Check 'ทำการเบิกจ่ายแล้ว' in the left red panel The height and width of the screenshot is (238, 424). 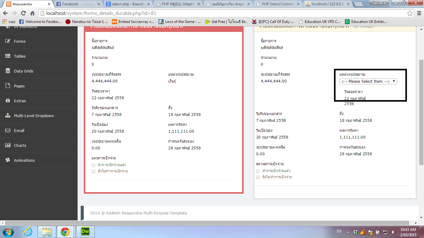click(93, 165)
